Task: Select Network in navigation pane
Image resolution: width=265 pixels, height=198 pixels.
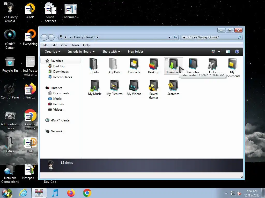Action: [x=56, y=131]
